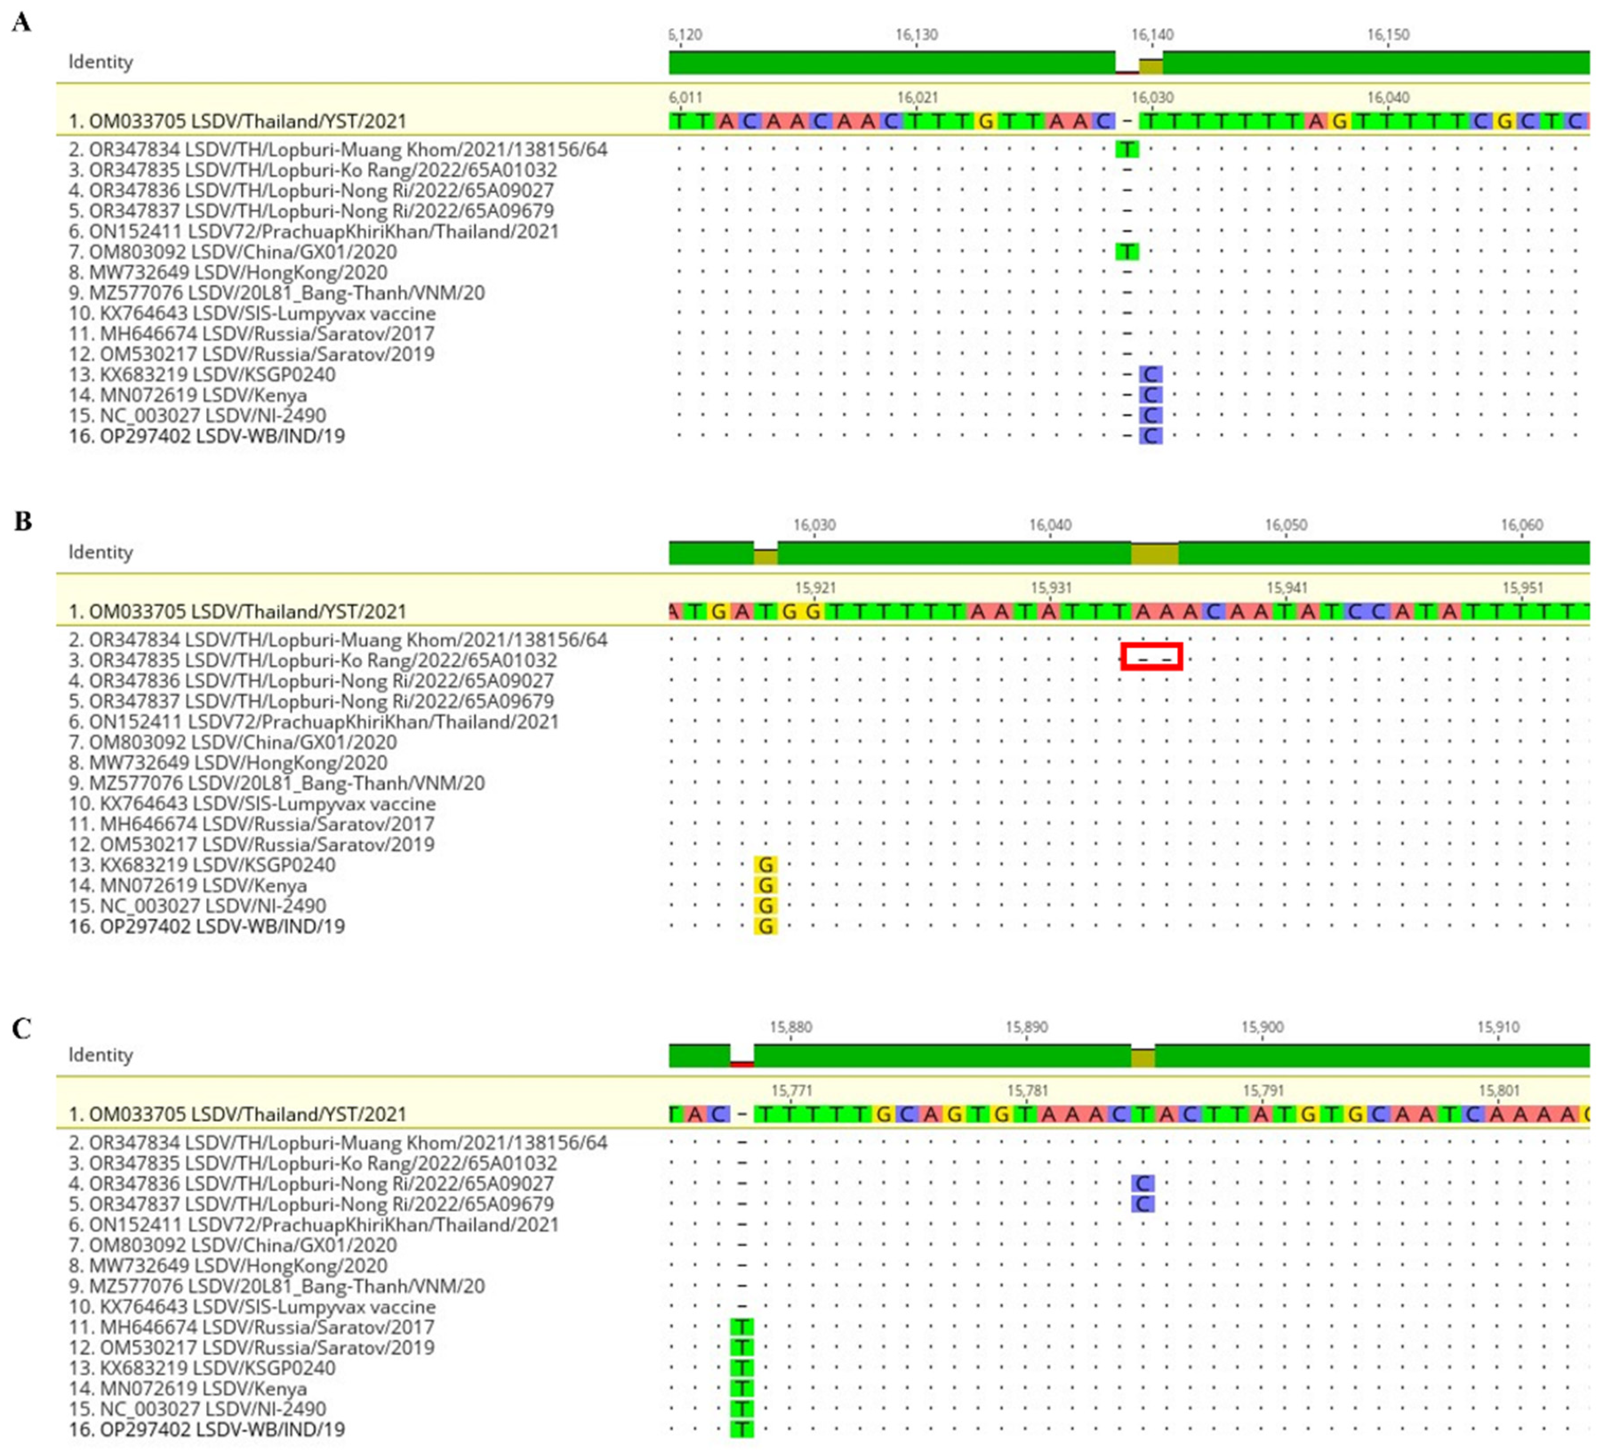Click OR347834 Lopburi-Muang Khom label in panel A
1599x1452 pixels.
(x=337, y=149)
